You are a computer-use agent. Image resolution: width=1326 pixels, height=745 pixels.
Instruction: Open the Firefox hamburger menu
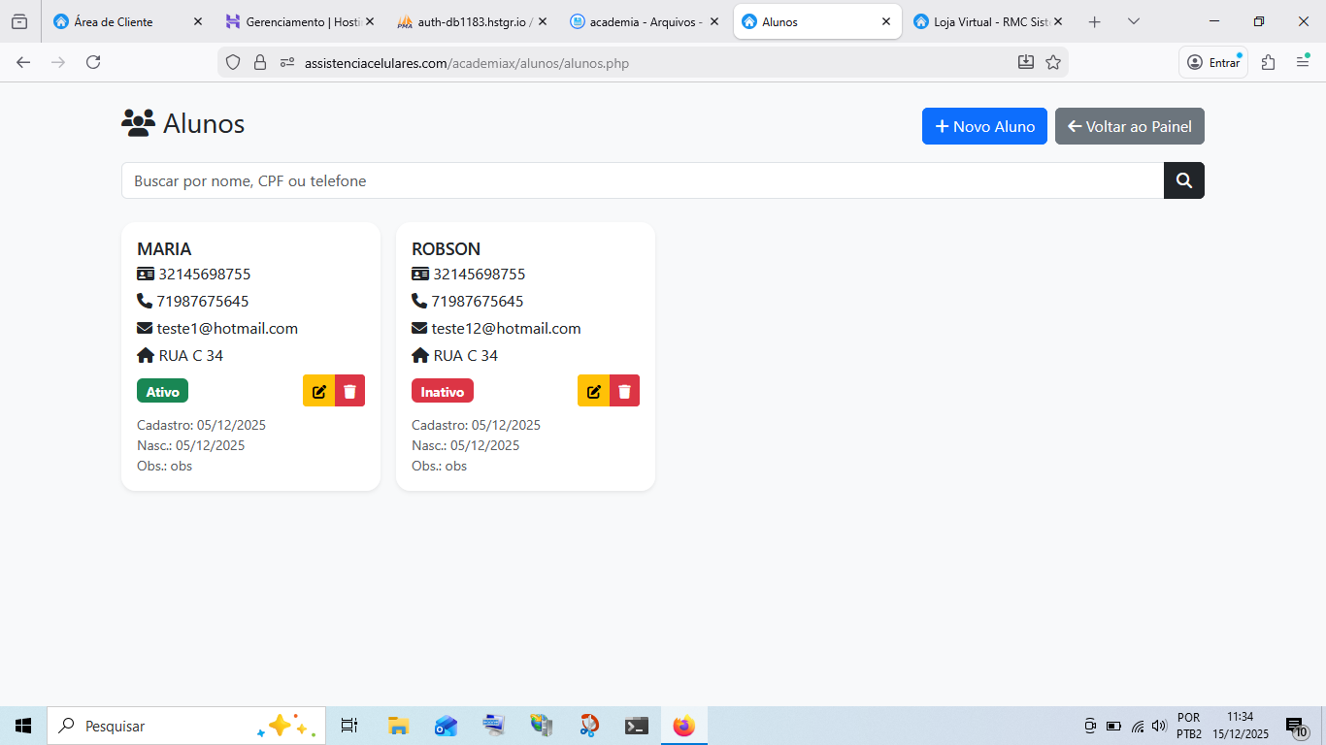1303,62
